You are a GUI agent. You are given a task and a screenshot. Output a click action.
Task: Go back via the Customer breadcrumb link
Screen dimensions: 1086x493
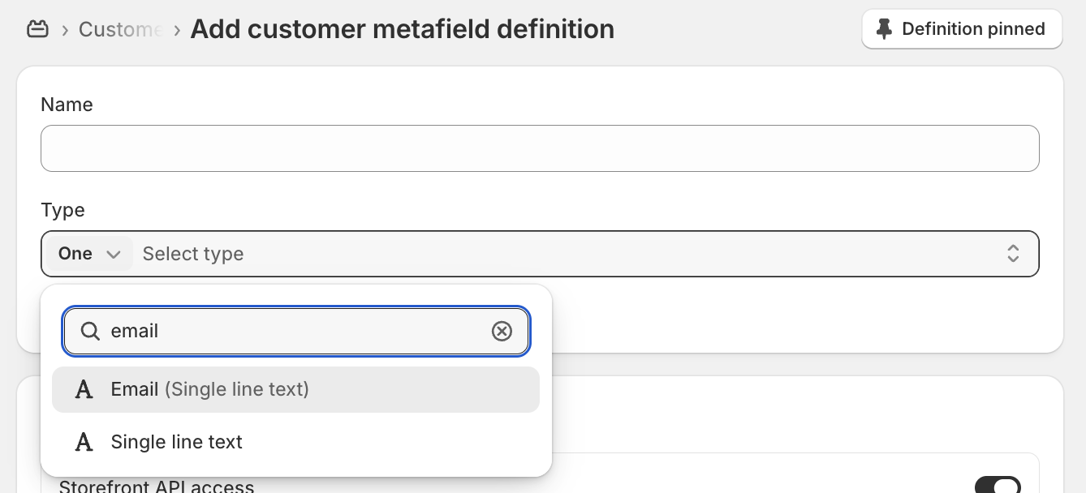(120, 30)
